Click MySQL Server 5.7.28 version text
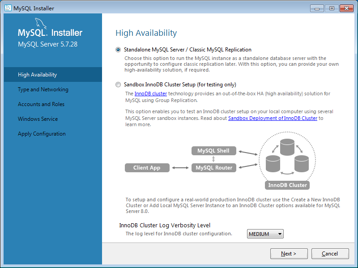 [48, 44]
